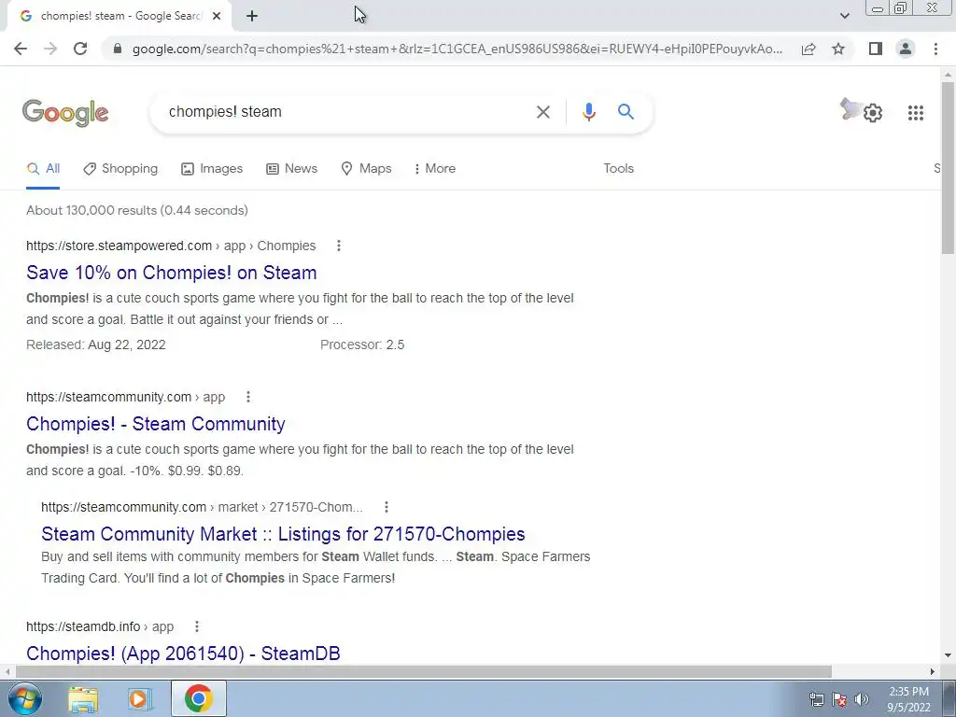This screenshot has width=956, height=717.
Task: Open Windows Explorer from taskbar
Action: tap(83, 698)
